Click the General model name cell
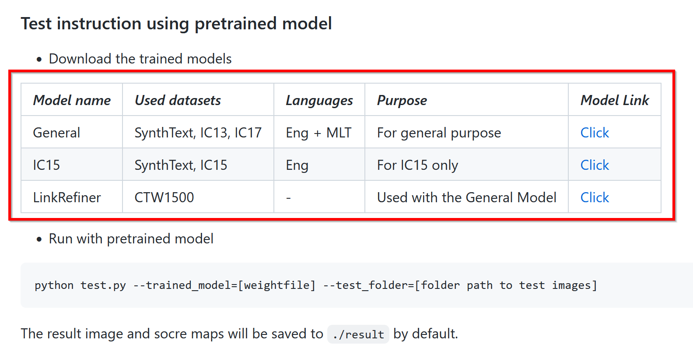 point(56,133)
